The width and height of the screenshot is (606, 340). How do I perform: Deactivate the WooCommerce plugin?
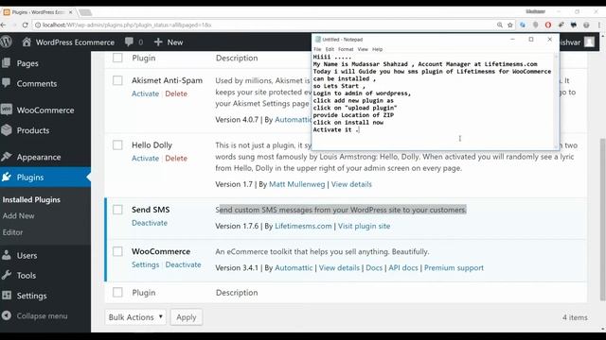click(x=183, y=264)
